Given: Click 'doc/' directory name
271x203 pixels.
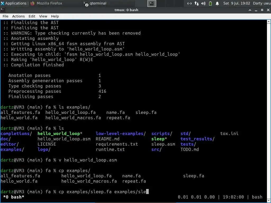Looking at the screenshot, I should (6, 139).
